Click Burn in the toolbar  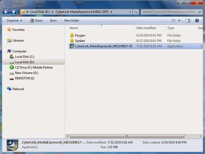(53, 21)
